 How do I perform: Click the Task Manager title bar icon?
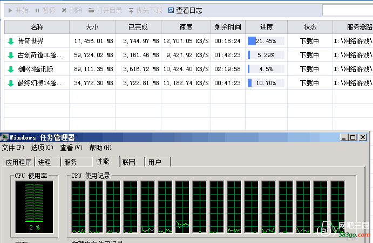4,137
